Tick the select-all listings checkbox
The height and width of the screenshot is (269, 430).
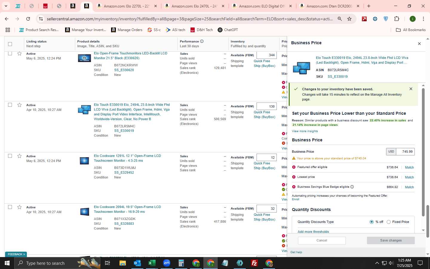tap(10, 44)
